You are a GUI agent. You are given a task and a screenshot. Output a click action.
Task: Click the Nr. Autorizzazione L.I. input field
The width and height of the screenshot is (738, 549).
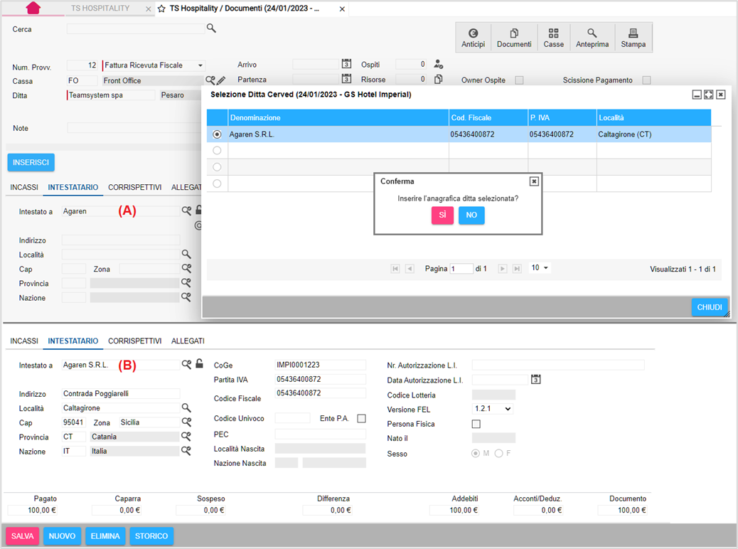point(558,365)
